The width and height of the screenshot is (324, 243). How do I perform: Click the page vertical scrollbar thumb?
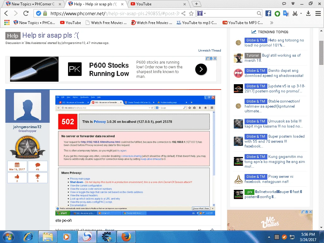(x=321, y=53)
